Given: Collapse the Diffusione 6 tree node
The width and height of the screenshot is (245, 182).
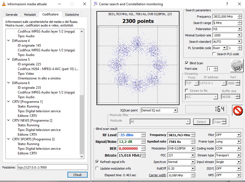Looking at the screenshot, I should point(9,83).
